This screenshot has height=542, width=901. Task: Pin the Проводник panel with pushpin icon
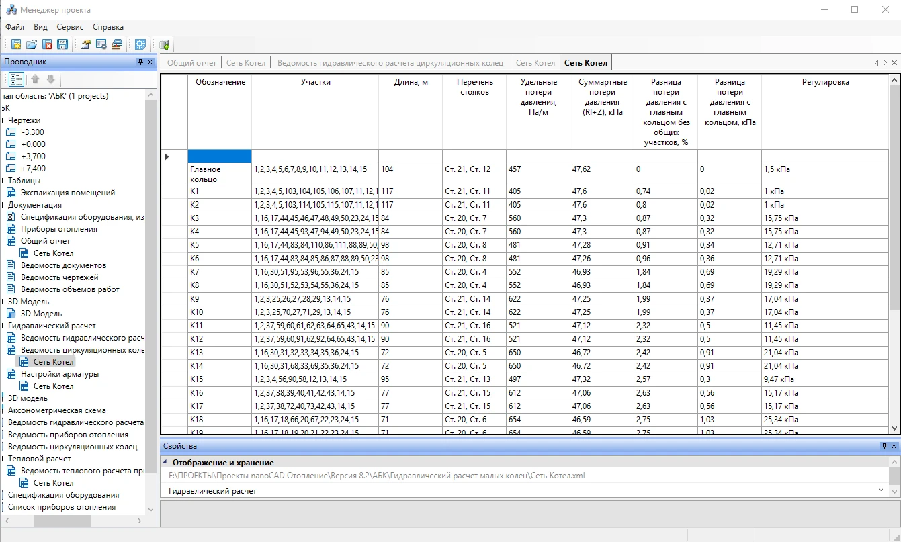(140, 62)
